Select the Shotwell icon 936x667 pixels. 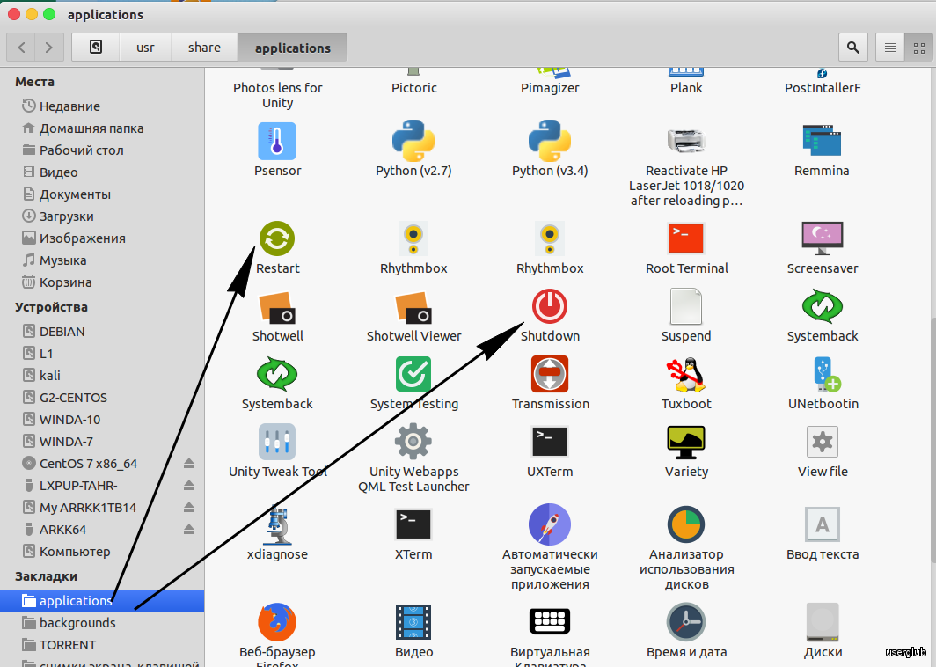277,307
